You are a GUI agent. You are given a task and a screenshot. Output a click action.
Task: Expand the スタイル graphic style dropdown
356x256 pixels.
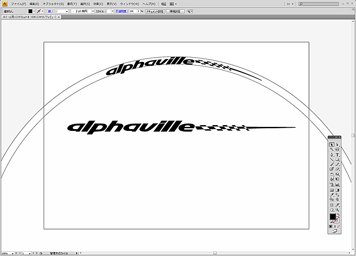113,12
